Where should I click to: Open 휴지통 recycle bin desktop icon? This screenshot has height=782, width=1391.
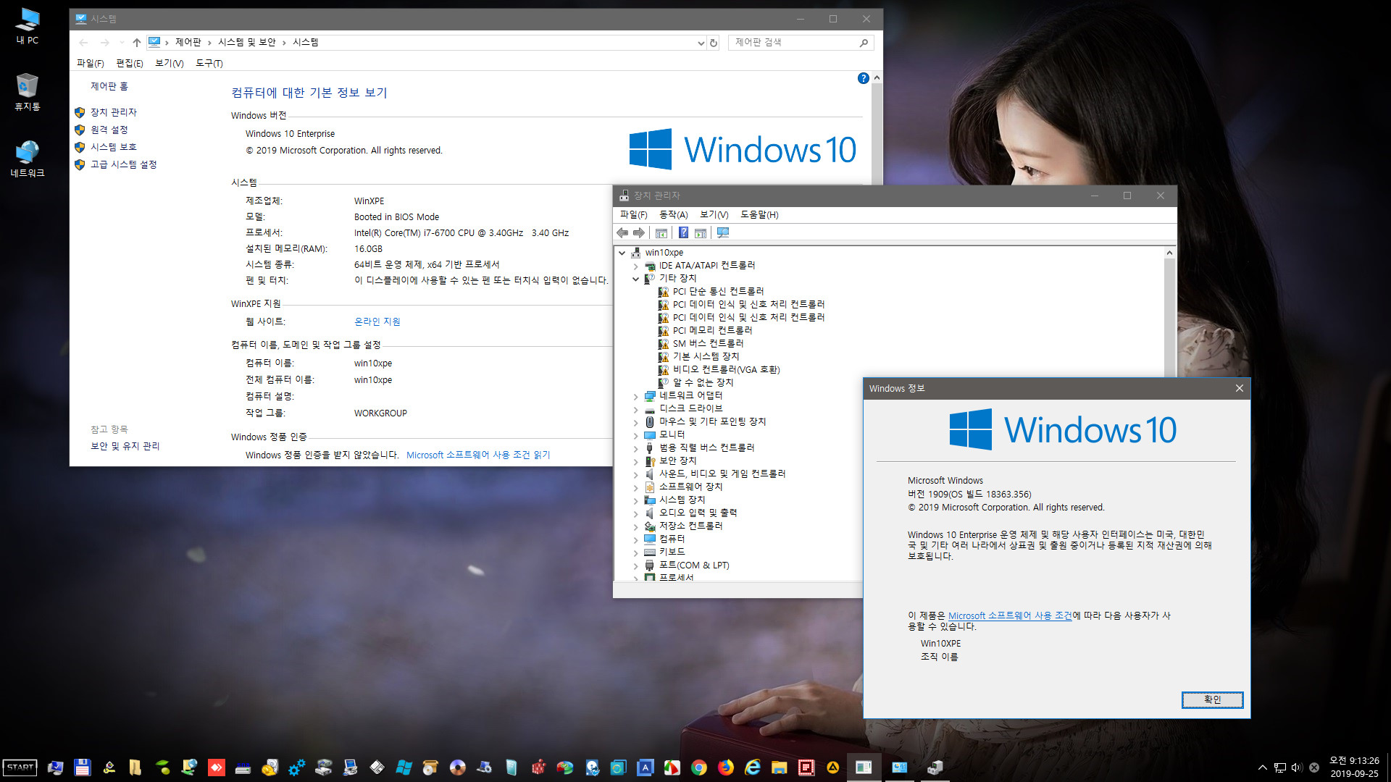pyautogui.click(x=28, y=92)
